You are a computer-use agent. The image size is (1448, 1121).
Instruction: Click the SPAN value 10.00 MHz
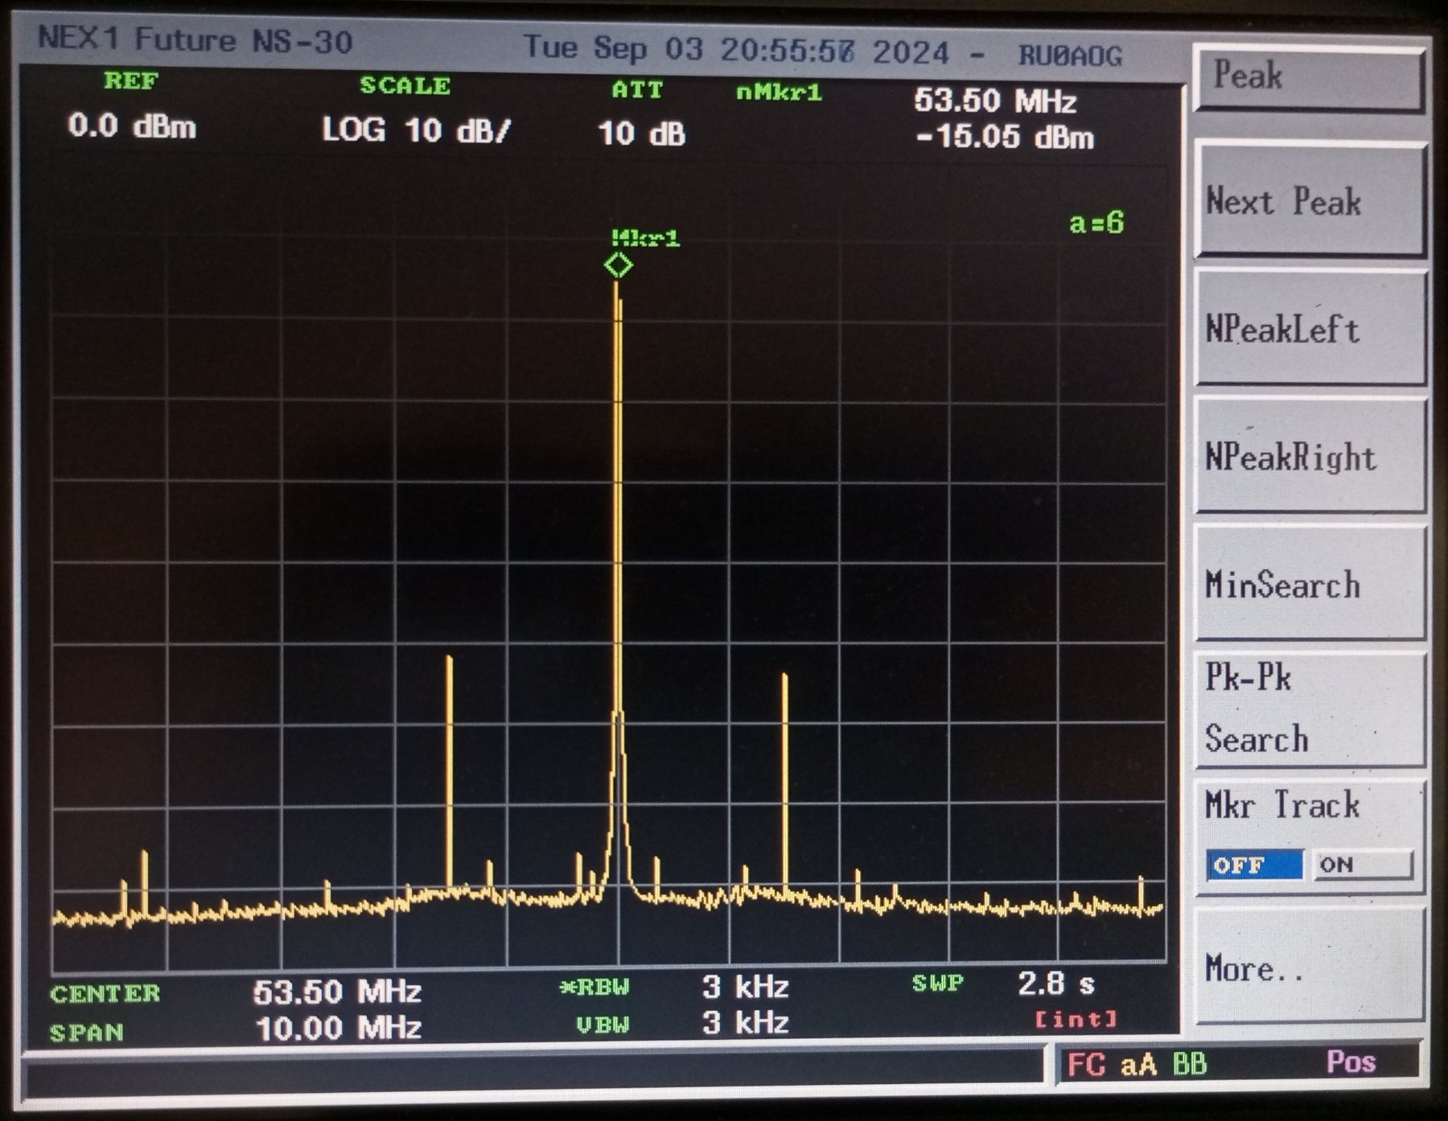[x=338, y=1029]
